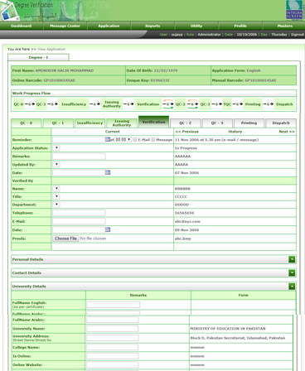This screenshot has height=371, width=305.
Task: Click the Remarks input field
Action: tap(79, 157)
